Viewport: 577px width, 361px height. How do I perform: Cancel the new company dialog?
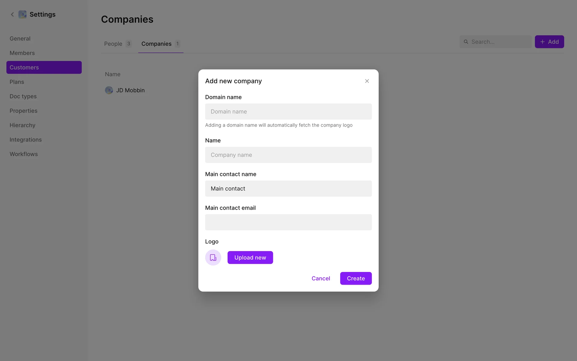pyautogui.click(x=321, y=278)
